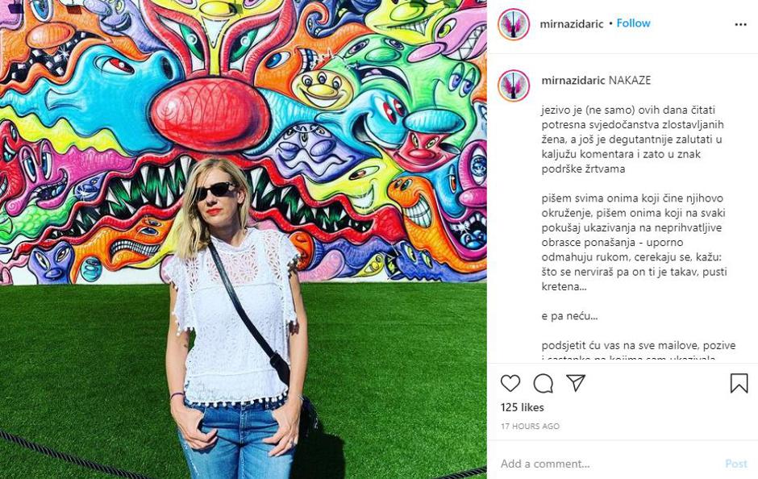This screenshot has height=479, width=758.
Task: Open comments via speech bubble icon
Action: (x=543, y=384)
